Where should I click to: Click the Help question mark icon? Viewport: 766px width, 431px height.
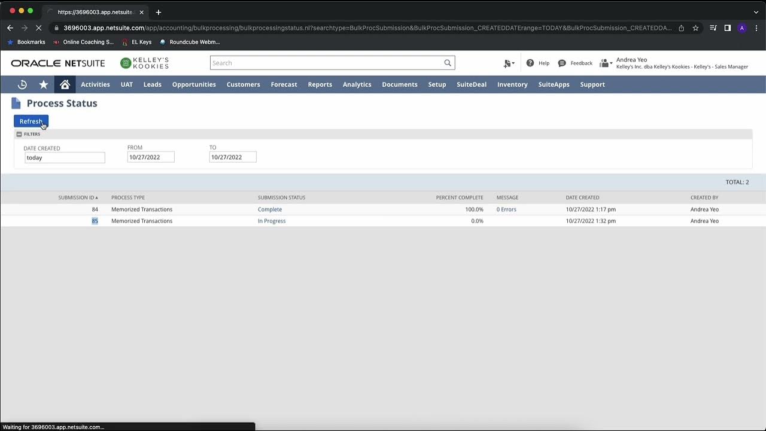pyautogui.click(x=530, y=63)
